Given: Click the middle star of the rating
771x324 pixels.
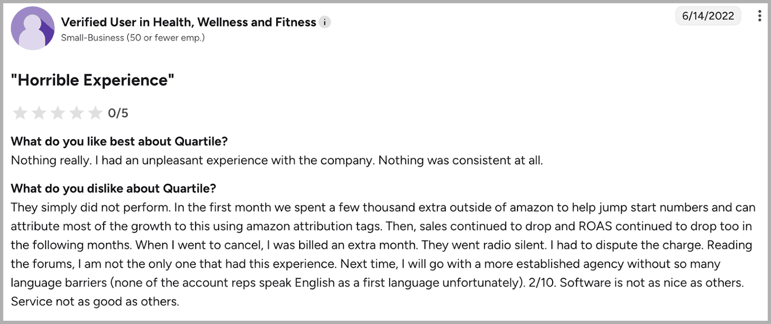Looking at the screenshot, I should (57, 113).
